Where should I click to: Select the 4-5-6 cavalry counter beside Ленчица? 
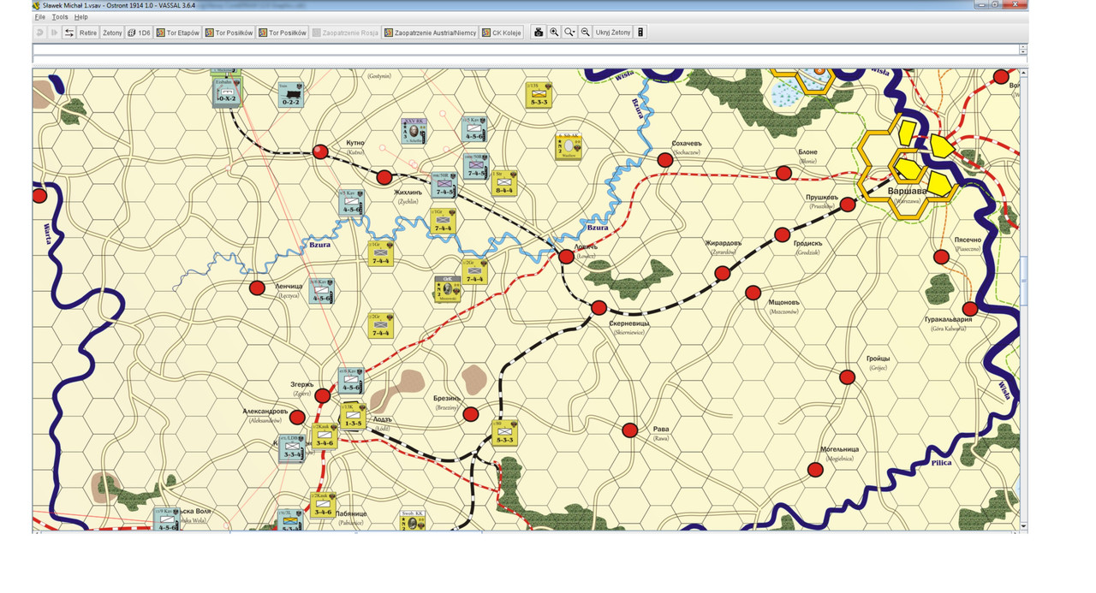(x=321, y=291)
